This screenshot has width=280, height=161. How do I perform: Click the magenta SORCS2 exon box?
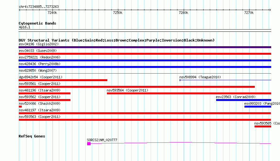pos(89,144)
